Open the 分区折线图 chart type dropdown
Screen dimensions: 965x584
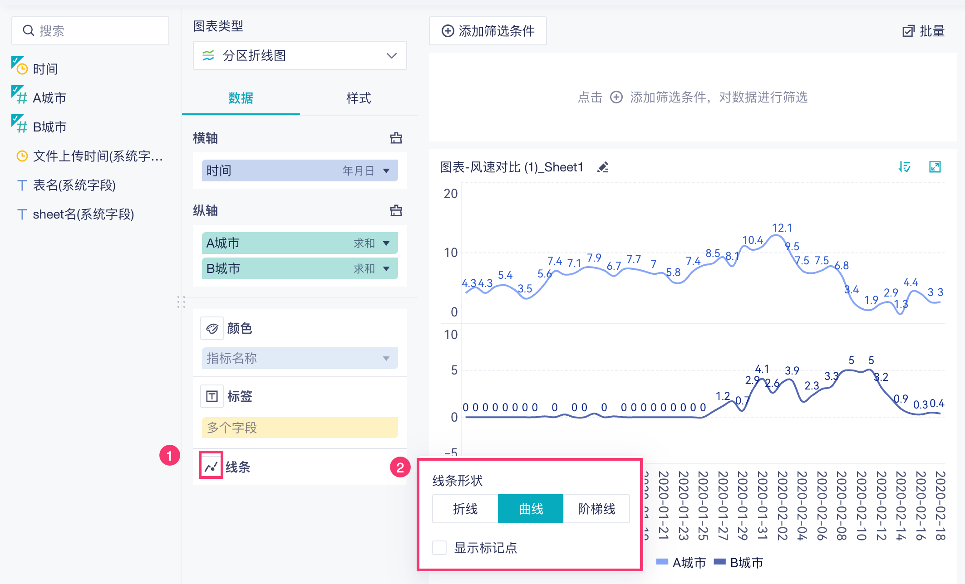(300, 56)
